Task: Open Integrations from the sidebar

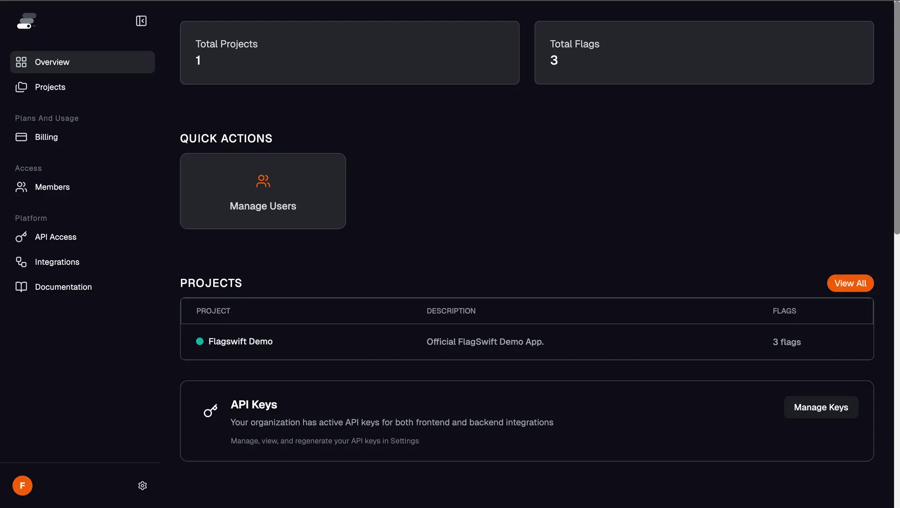Action: pyautogui.click(x=83, y=262)
